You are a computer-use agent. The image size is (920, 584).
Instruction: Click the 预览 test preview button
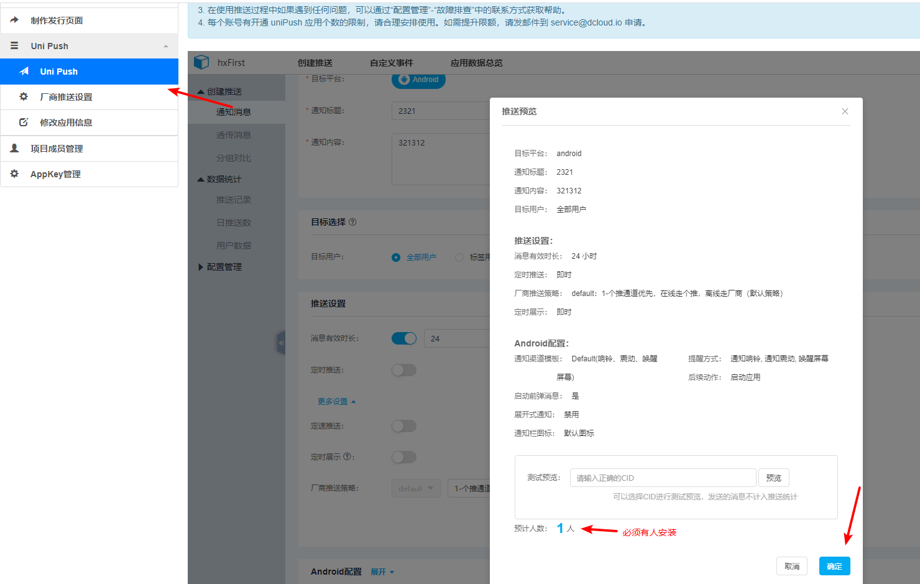pyautogui.click(x=774, y=478)
